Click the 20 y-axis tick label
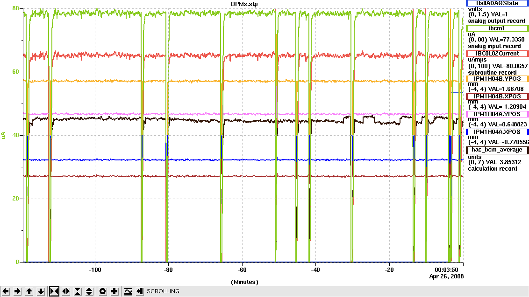 15,199
